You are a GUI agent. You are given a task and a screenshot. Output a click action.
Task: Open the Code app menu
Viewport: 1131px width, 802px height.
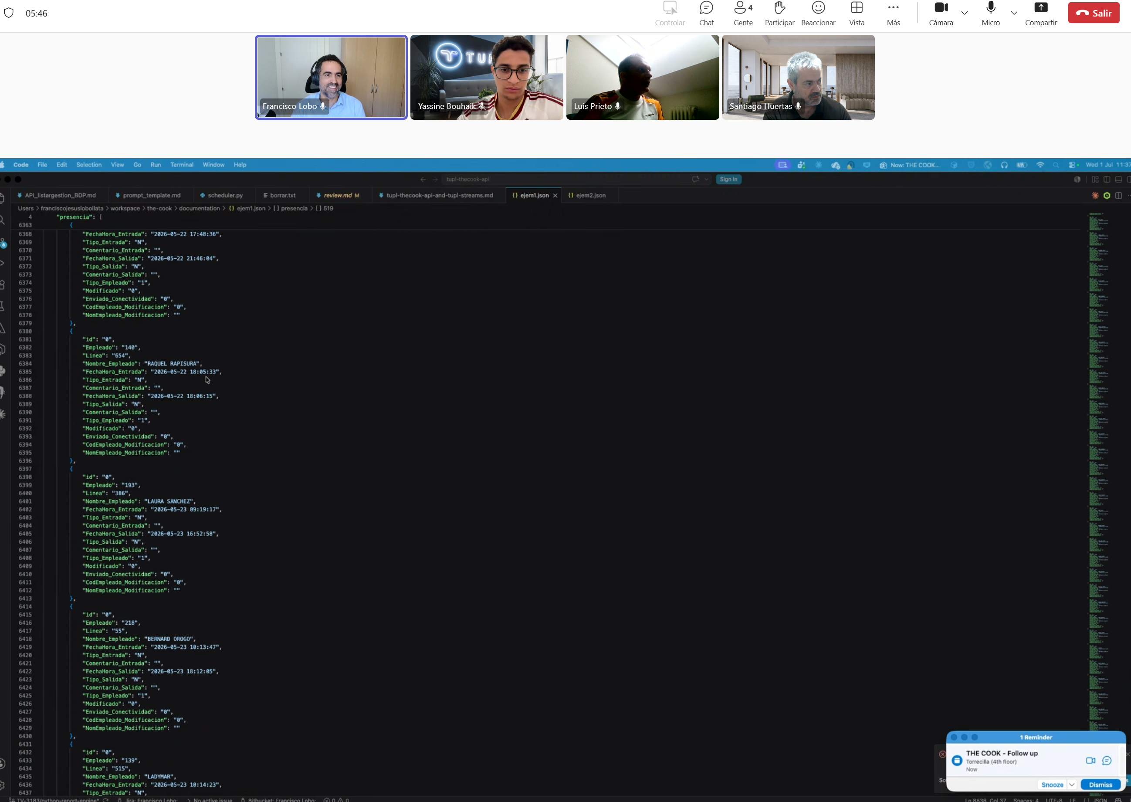coord(21,165)
